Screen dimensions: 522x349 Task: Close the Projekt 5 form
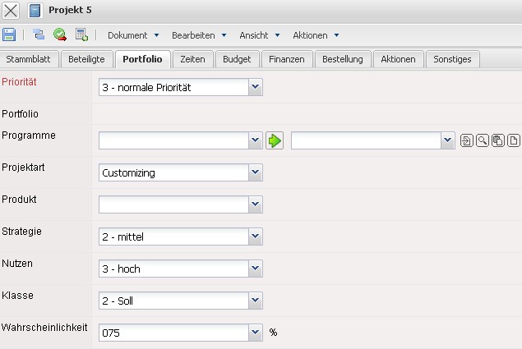point(12,11)
